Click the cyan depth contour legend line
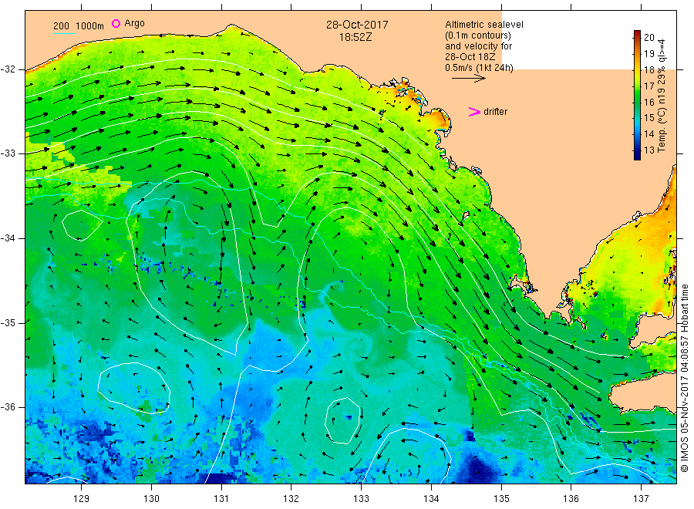The width and height of the screenshot is (694, 509). [x=64, y=33]
